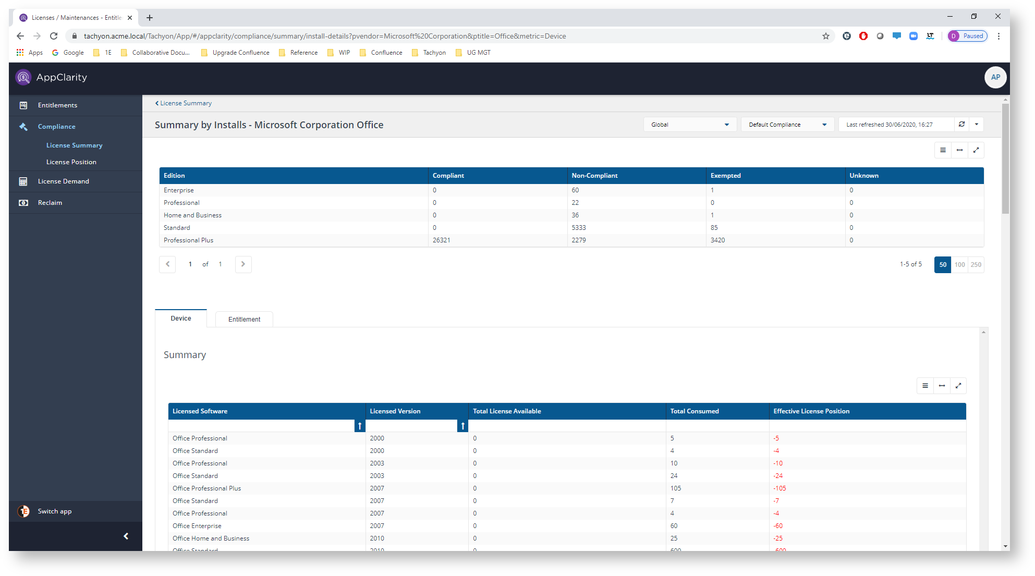1035x576 pixels.
Task: Open the Upgrade Confluence bookmark folder
Action: point(235,53)
